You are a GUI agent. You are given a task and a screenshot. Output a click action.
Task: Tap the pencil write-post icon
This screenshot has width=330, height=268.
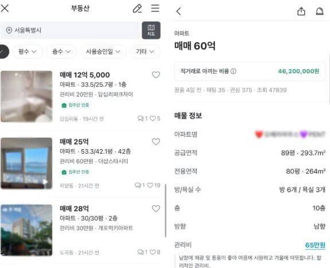(137, 9)
